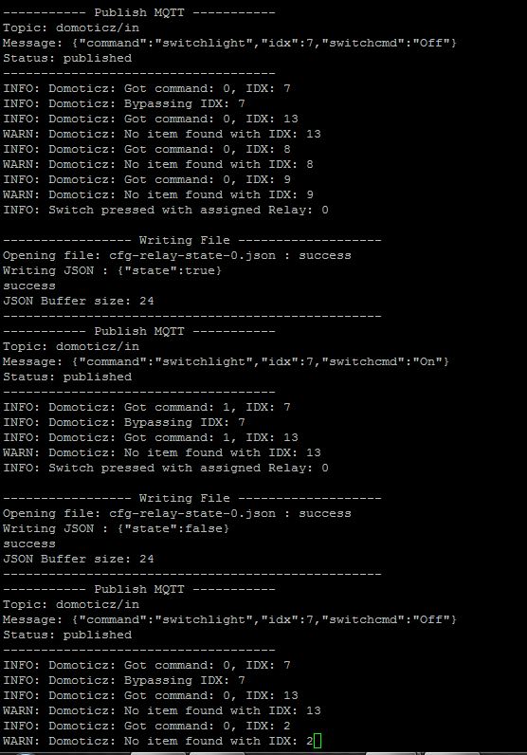Click the green terminal cursor block
This screenshot has width=527, height=755.
pos(318,741)
